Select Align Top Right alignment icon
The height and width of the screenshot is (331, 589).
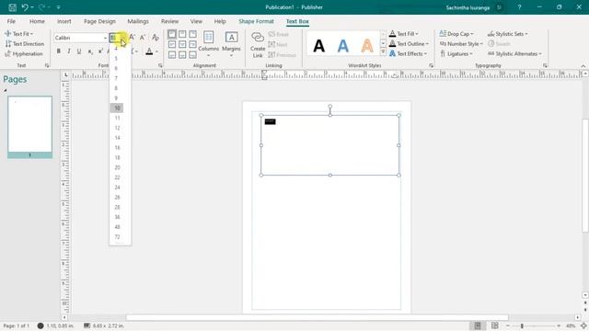point(192,34)
